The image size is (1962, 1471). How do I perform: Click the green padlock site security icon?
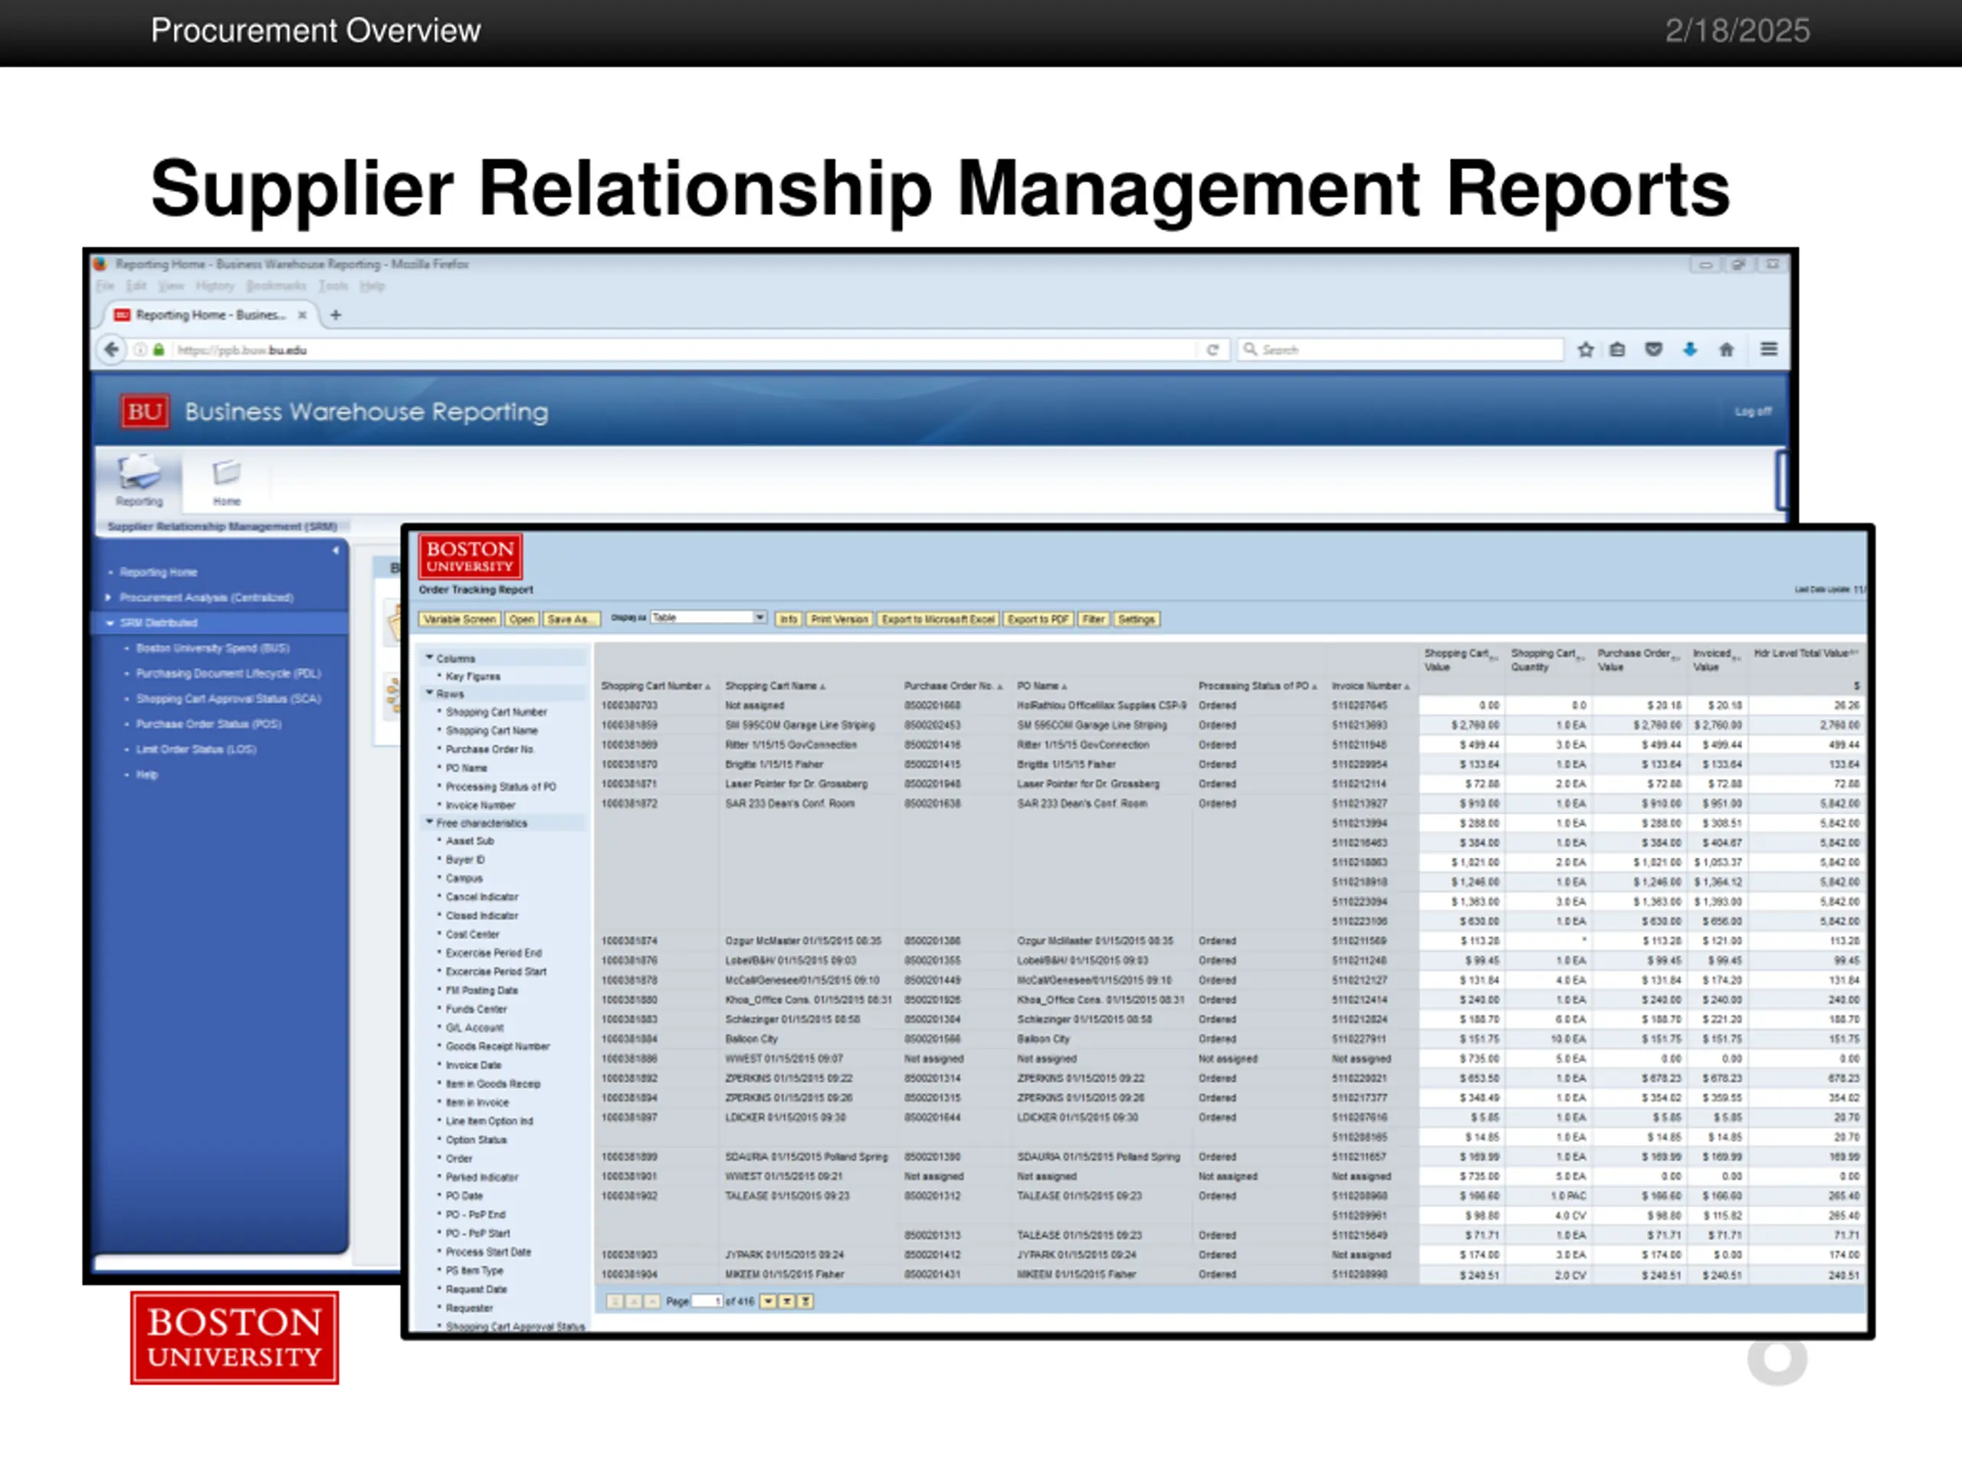(x=159, y=349)
